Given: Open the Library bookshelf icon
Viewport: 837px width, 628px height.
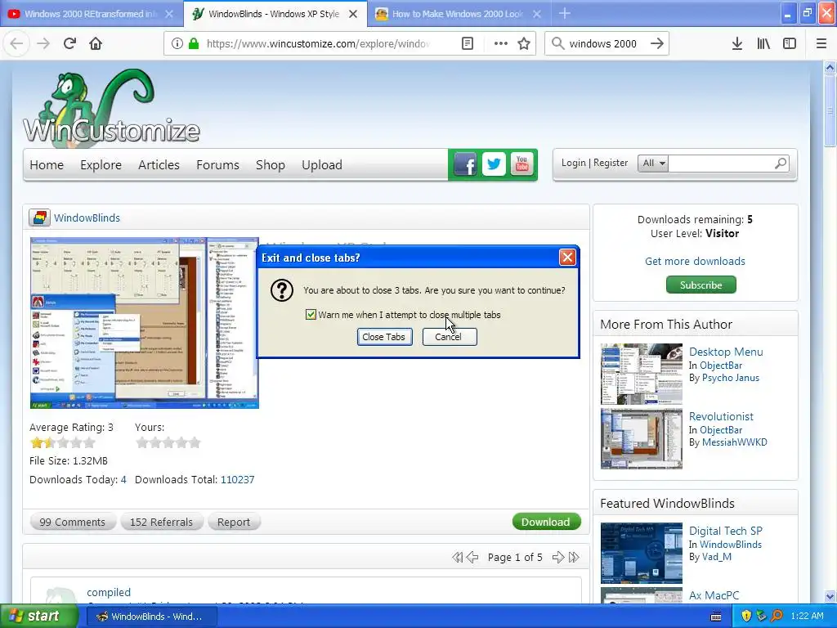Looking at the screenshot, I should tap(763, 43).
